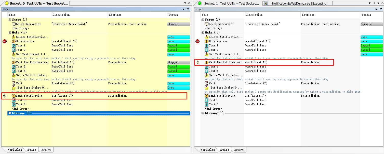Select the Passed status of Test 1 in Socket 0
The height and width of the screenshot is (154, 384).
pyautogui.click(x=178, y=45)
